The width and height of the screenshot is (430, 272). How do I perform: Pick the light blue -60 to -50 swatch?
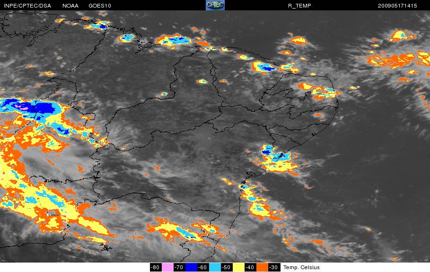[x=215, y=267]
